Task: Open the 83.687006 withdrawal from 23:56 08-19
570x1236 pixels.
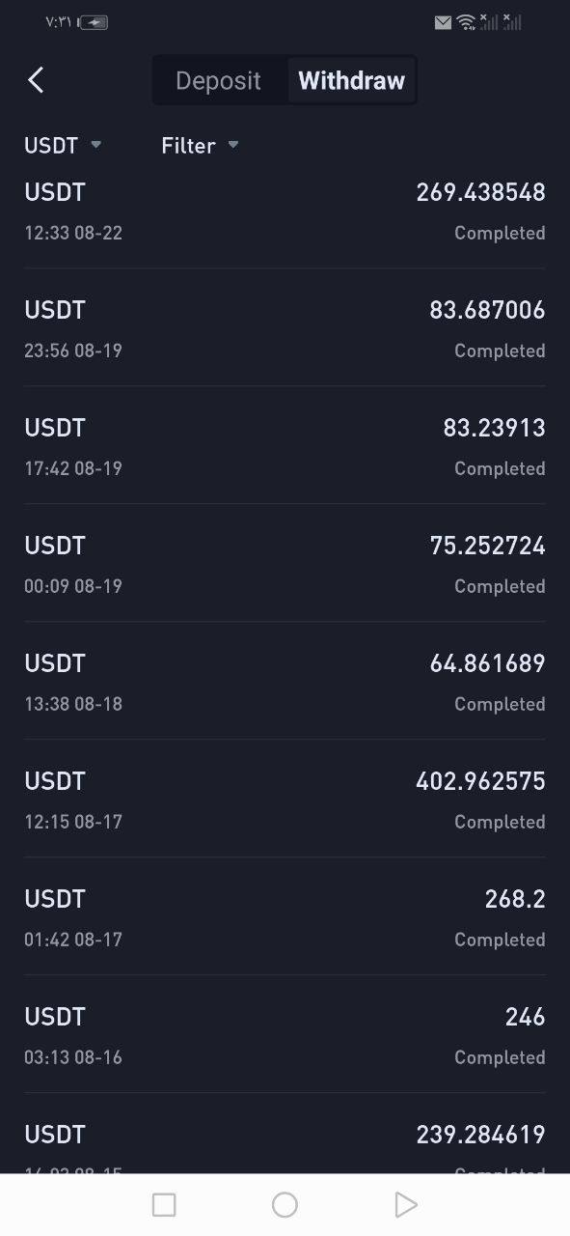Action: click(285, 328)
